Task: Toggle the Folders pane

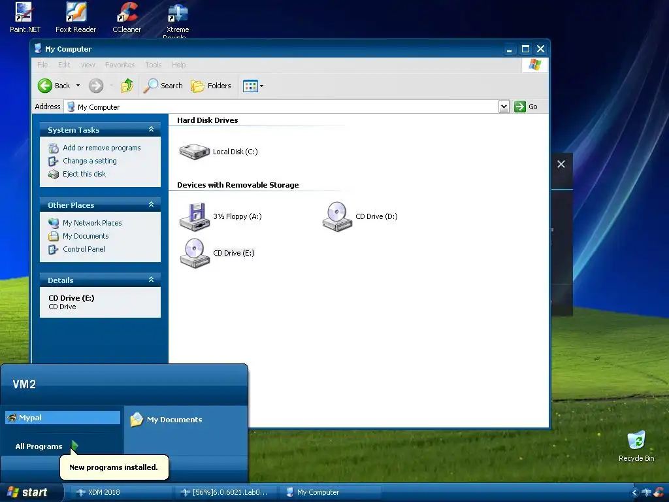Action: (x=211, y=86)
